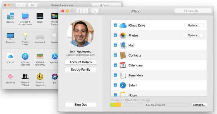Uncheck the Calendars checkbox
This screenshot has width=217, height=114.
coord(115,65)
